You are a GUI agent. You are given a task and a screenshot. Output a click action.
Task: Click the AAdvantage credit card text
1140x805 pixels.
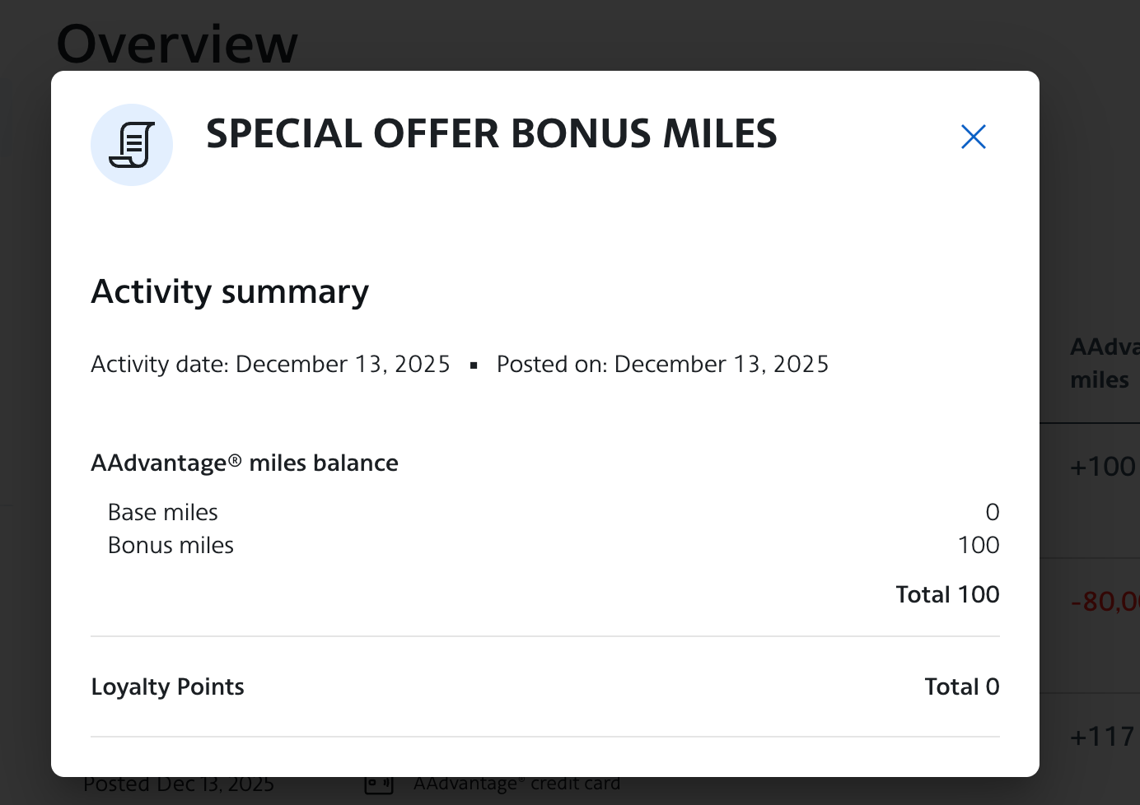[x=516, y=784]
